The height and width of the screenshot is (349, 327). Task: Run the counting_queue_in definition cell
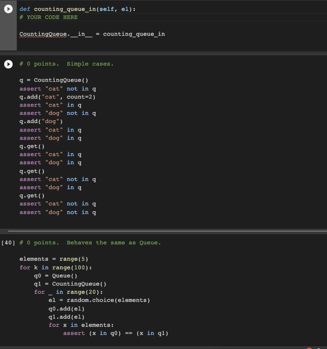pyautogui.click(x=8, y=9)
